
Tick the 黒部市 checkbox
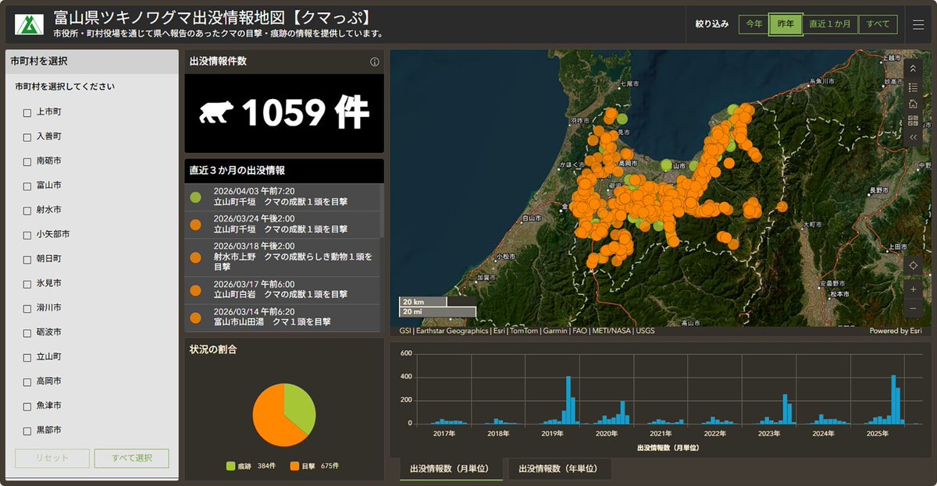[27, 430]
